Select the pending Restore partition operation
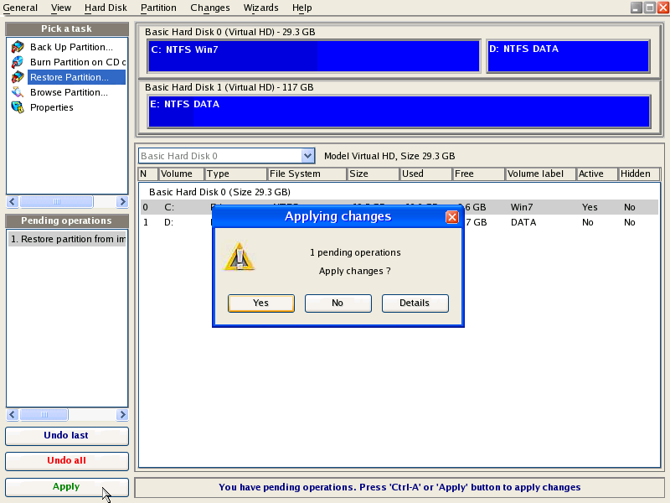 tap(67, 239)
